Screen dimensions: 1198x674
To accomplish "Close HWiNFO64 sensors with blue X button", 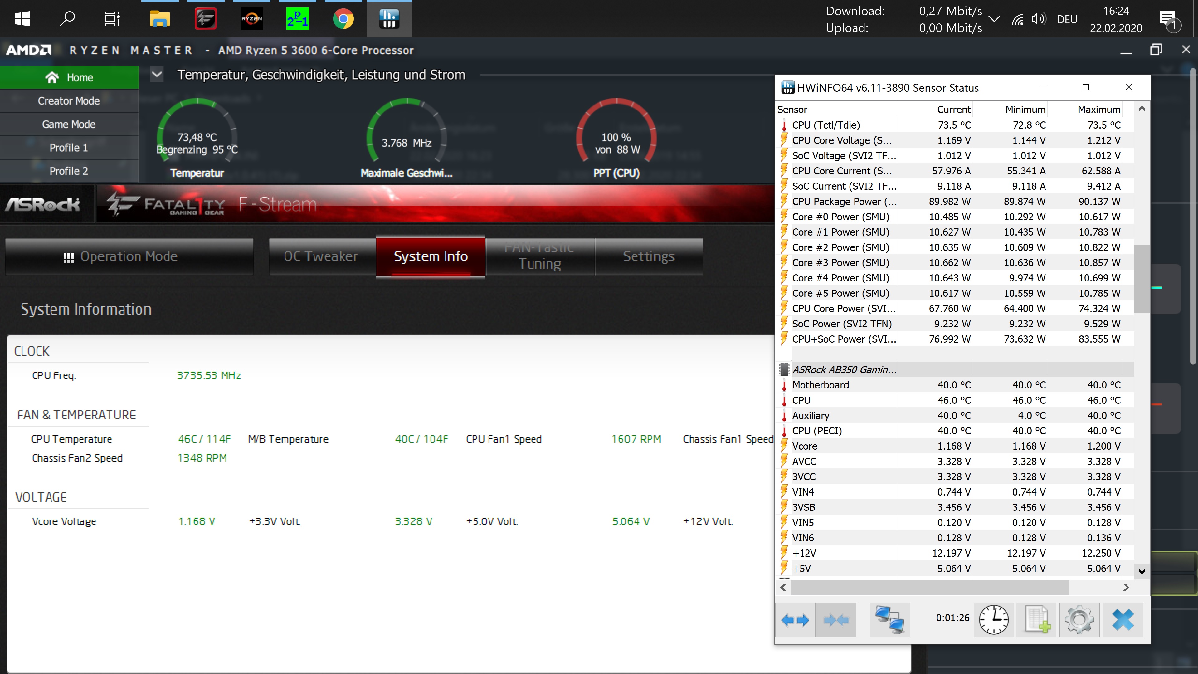I will [1123, 620].
